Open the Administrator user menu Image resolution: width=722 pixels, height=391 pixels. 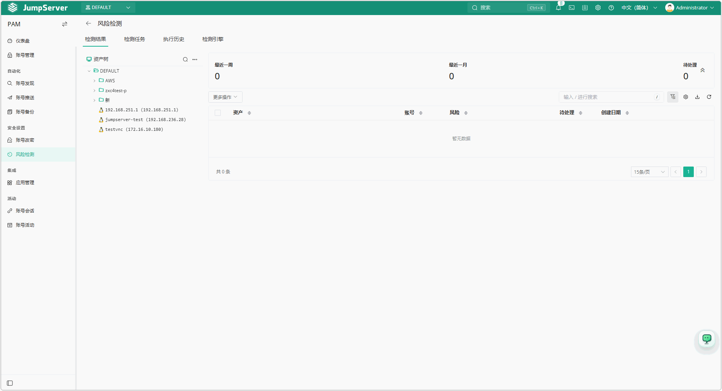point(689,8)
